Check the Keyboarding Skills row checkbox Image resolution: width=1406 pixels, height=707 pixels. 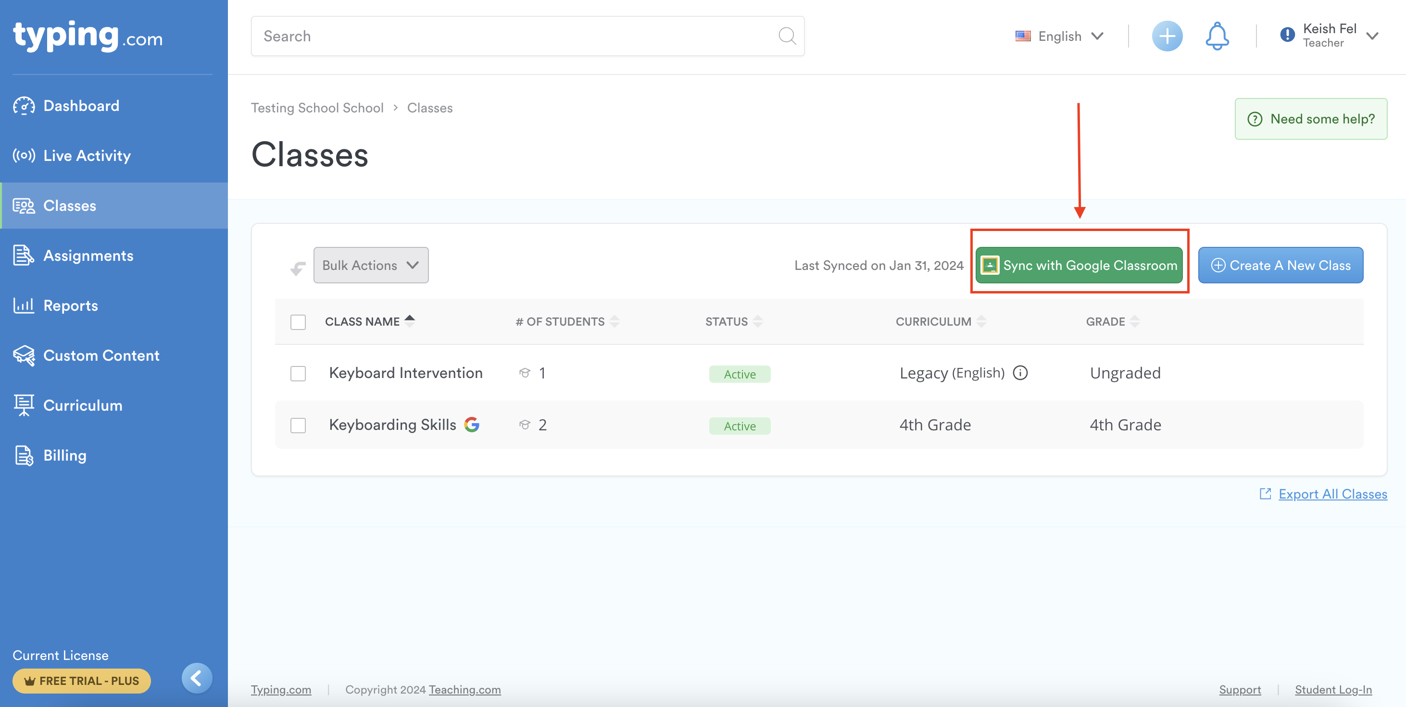(x=298, y=426)
